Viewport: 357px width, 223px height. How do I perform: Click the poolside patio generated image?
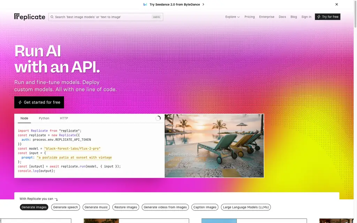coord(214,146)
